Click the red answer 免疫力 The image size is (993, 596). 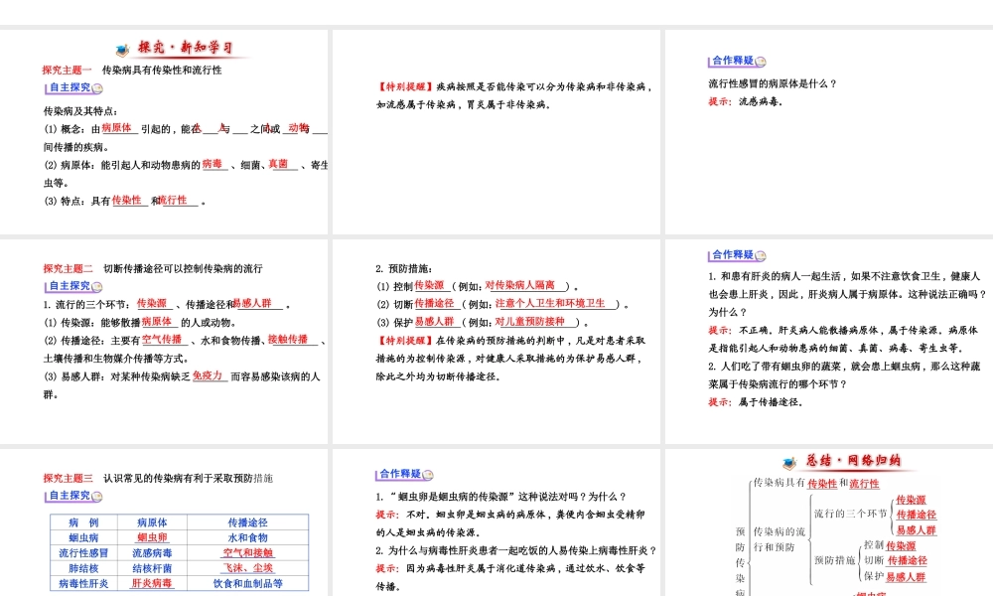click(208, 375)
